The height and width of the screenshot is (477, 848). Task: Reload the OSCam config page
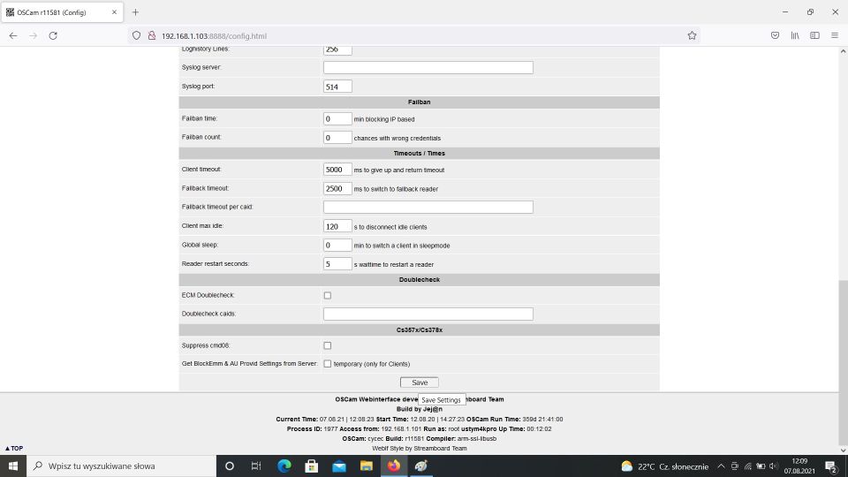coord(53,35)
